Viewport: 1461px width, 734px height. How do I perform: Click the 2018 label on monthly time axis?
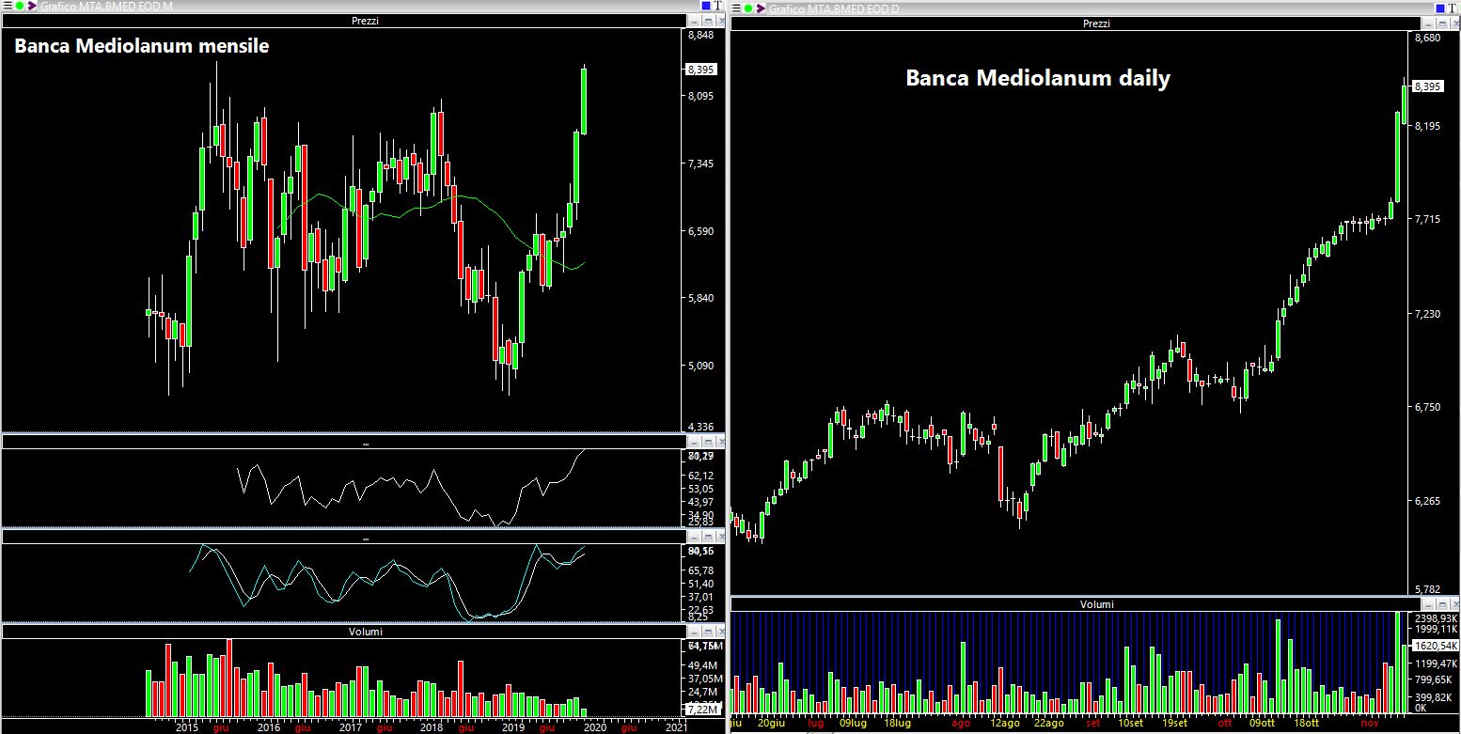(x=432, y=727)
